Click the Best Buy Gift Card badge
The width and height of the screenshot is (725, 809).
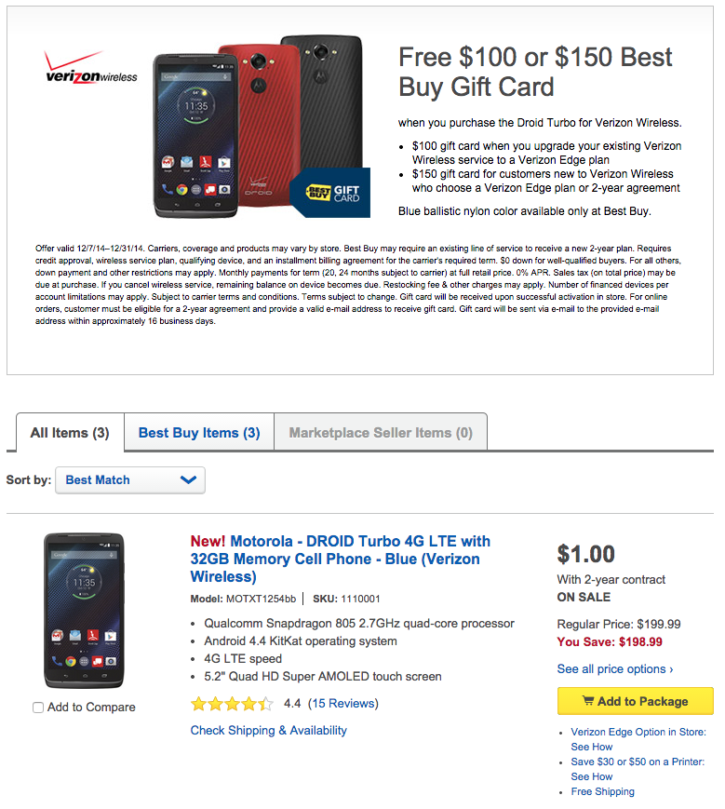[330, 193]
